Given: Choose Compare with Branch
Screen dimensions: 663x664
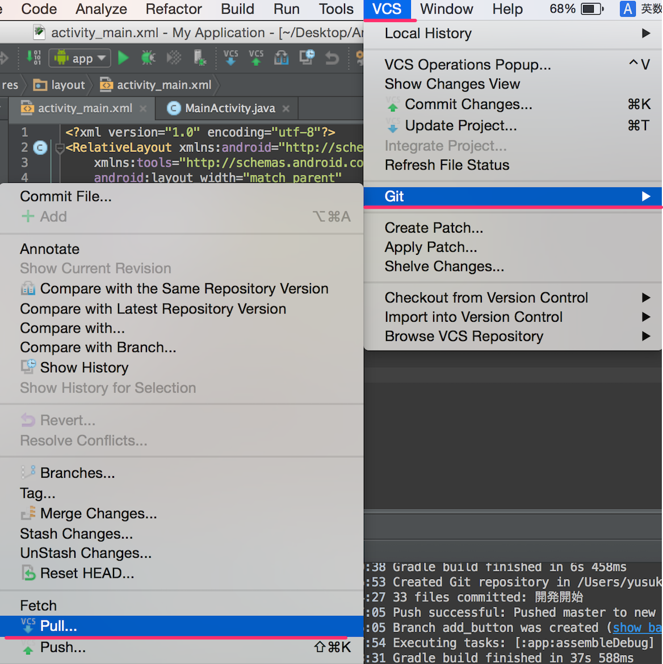Looking at the screenshot, I should pos(181,348).
